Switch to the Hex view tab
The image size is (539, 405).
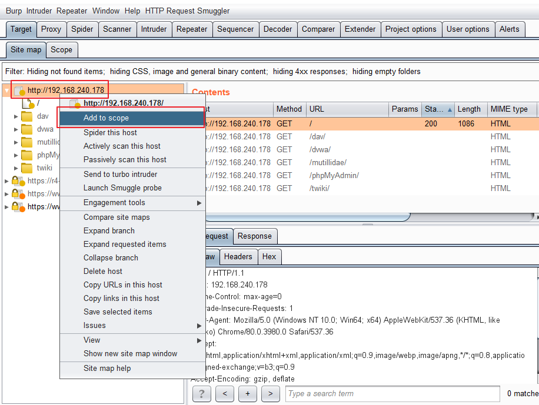pos(269,257)
